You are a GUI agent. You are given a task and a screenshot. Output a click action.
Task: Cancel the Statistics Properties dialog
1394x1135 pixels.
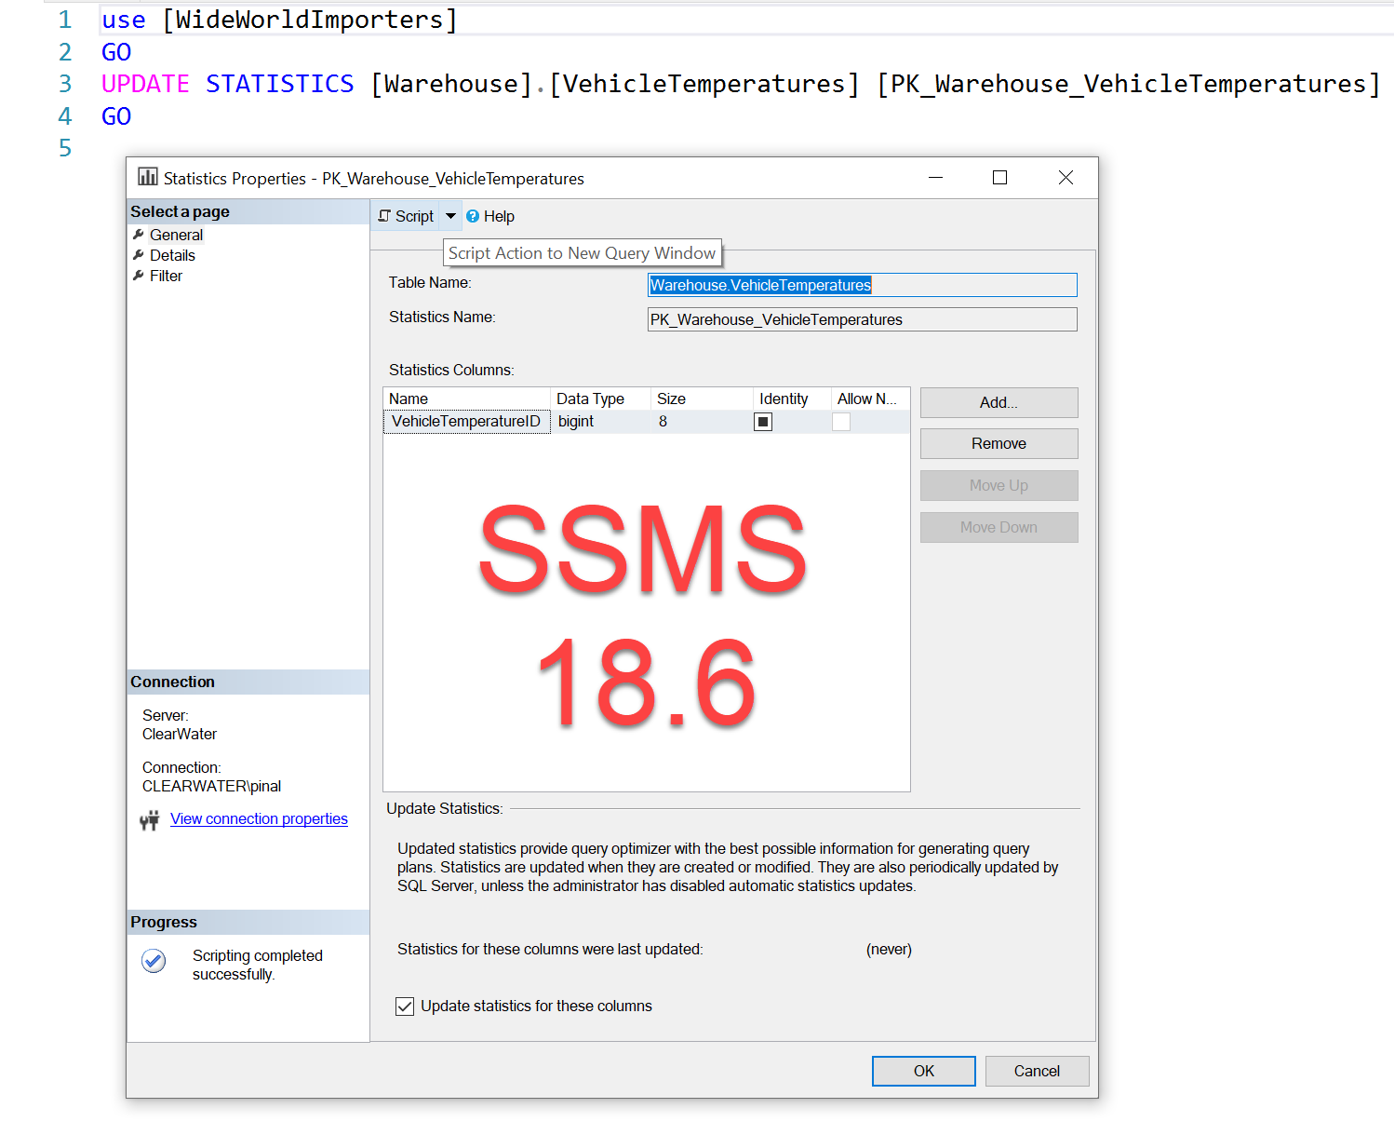(1037, 1071)
